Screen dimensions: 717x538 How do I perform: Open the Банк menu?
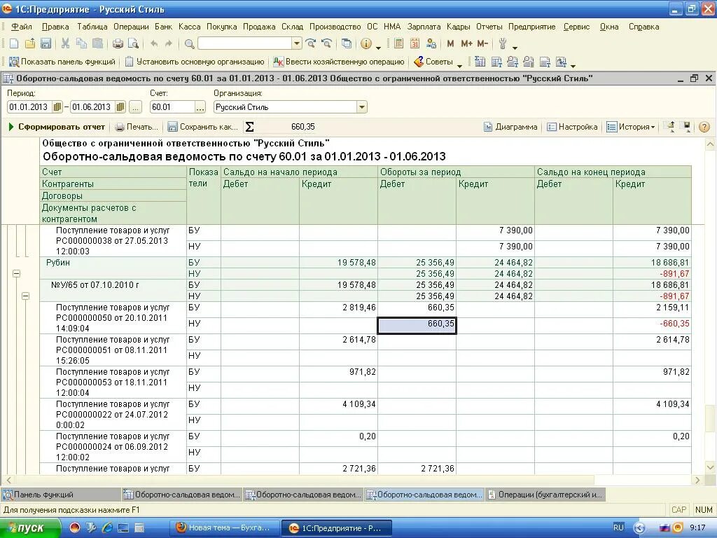click(163, 27)
